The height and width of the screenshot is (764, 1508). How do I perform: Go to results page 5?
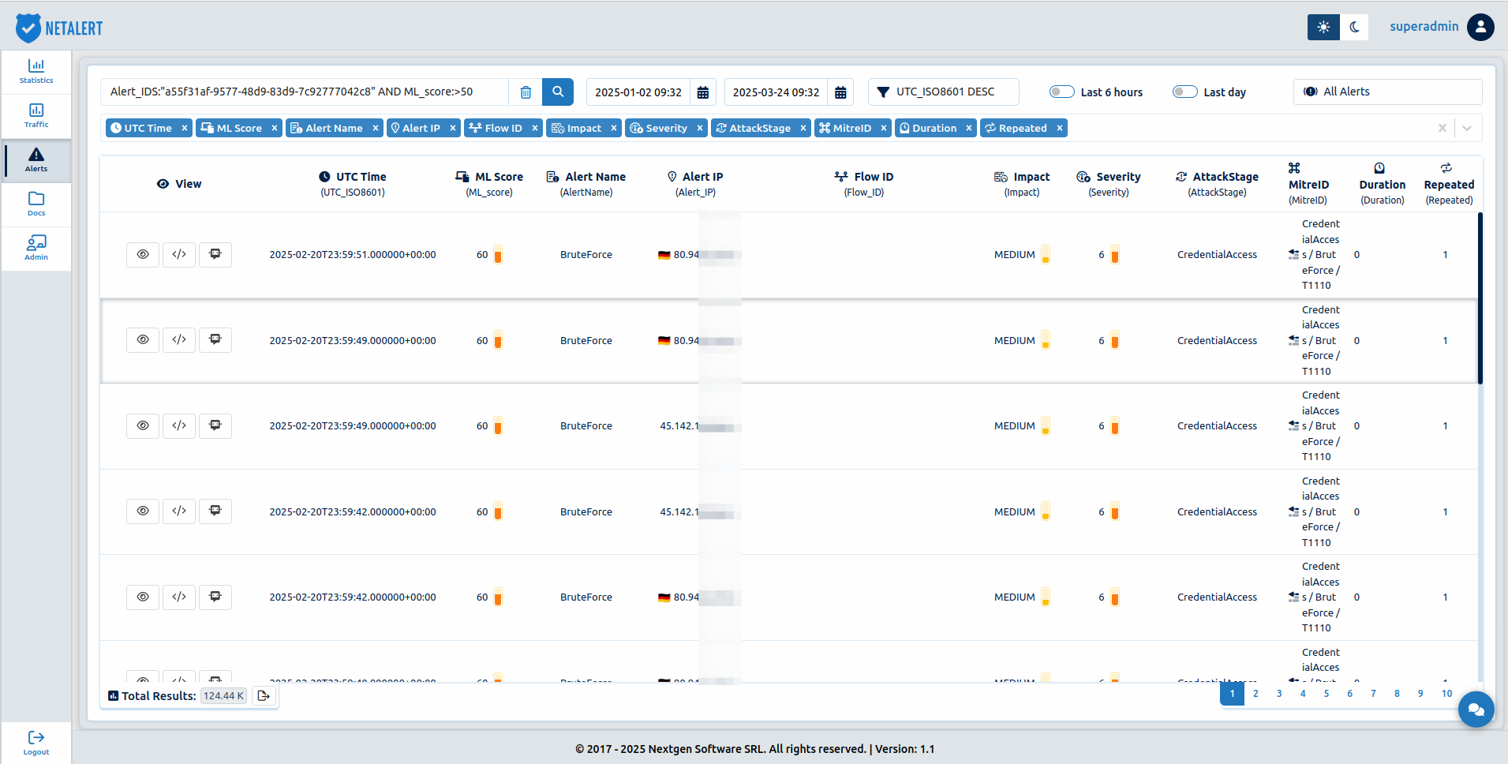click(1327, 694)
